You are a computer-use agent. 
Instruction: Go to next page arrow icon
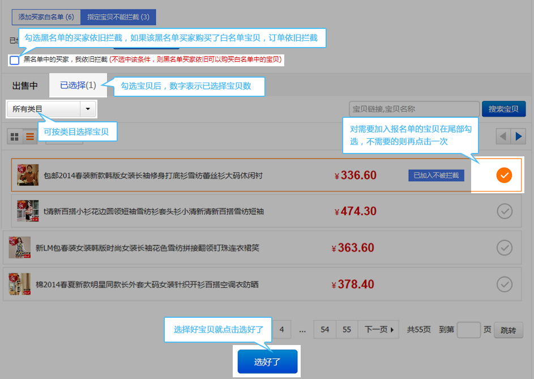pyautogui.click(x=518, y=137)
